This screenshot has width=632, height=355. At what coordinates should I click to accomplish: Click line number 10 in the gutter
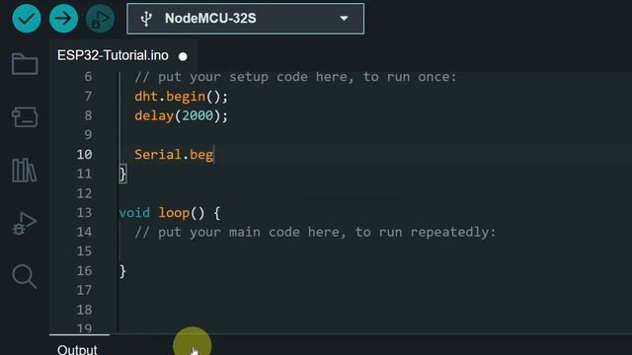(84, 154)
